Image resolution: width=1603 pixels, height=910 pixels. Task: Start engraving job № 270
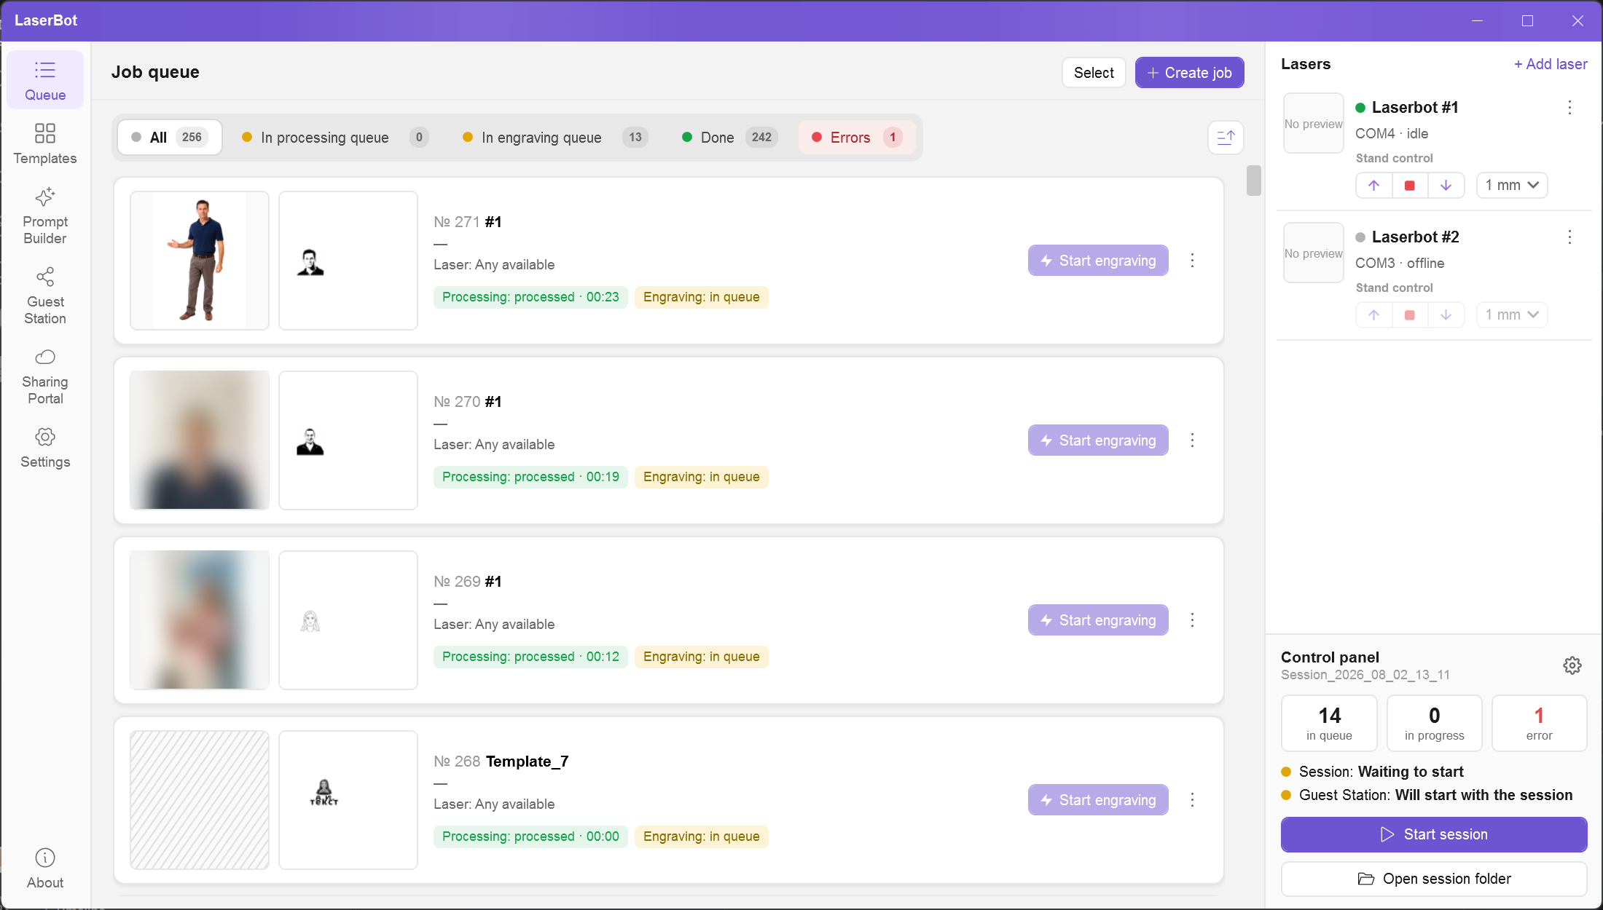click(1098, 440)
